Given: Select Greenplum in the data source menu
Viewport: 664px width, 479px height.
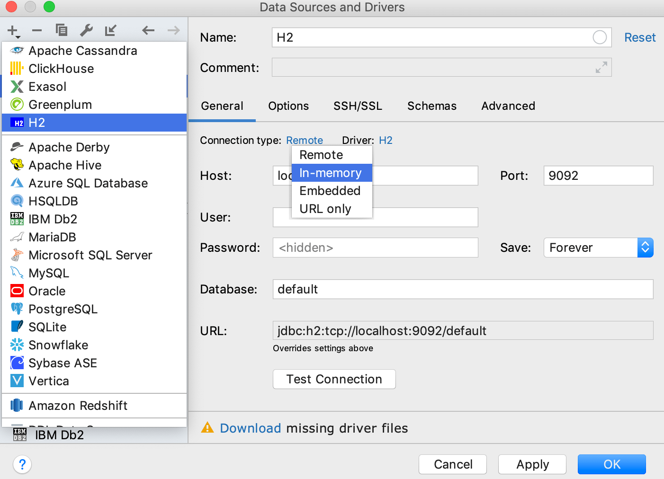Looking at the screenshot, I should pos(94,105).
